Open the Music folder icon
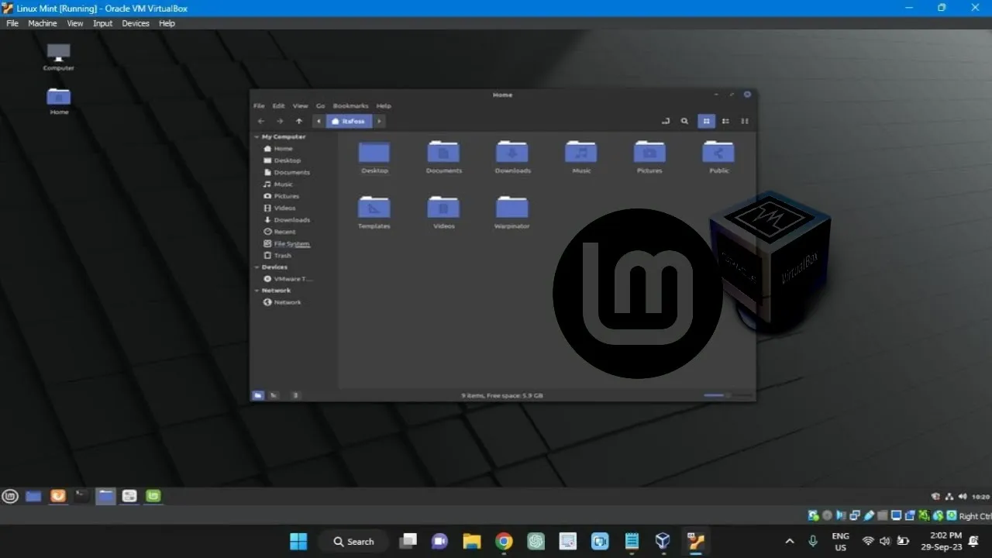Image resolution: width=992 pixels, height=558 pixels. [x=581, y=152]
